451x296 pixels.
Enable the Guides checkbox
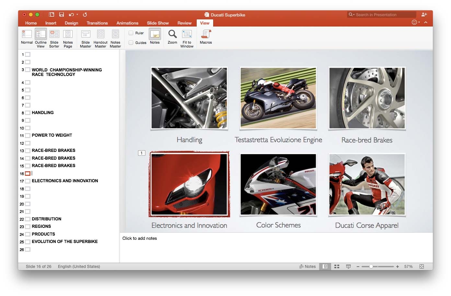point(131,43)
